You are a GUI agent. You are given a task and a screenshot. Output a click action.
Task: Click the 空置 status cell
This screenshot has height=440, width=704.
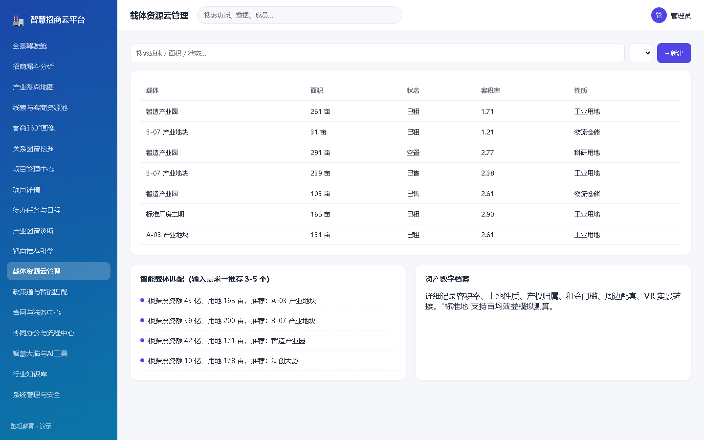click(x=413, y=153)
